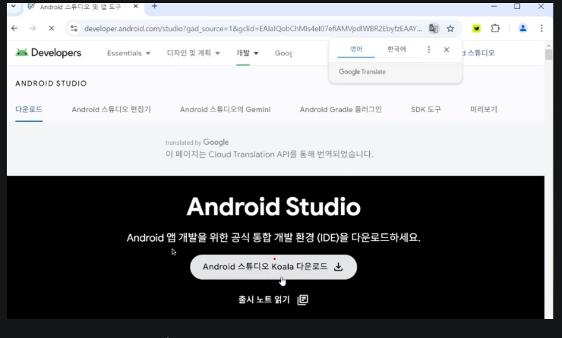
Task: Expand the Essentials menu
Action: coord(128,53)
